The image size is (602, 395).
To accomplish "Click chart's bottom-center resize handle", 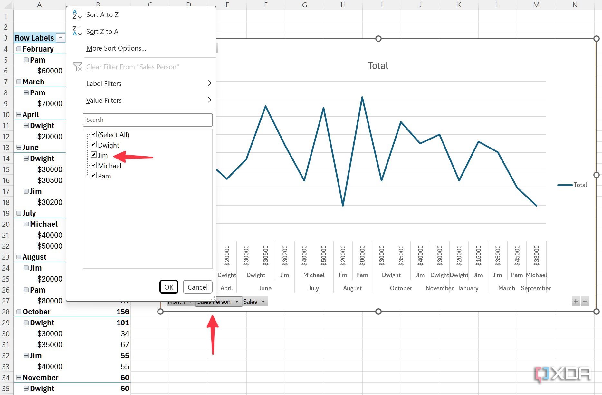I will 378,312.
